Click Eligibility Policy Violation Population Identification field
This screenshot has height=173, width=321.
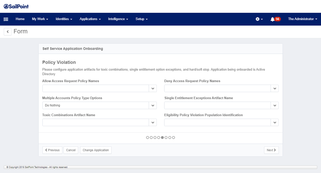click(x=217, y=122)
